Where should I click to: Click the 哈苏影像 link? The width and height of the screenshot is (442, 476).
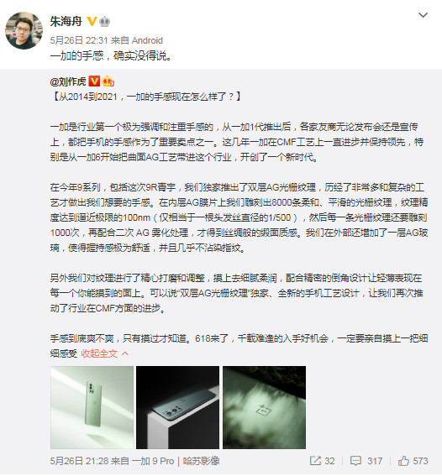click(201, 461)
